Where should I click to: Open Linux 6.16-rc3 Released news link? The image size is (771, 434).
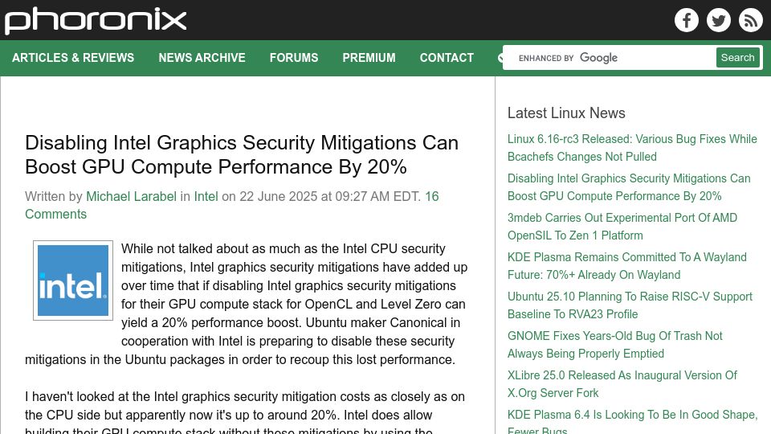632,148
